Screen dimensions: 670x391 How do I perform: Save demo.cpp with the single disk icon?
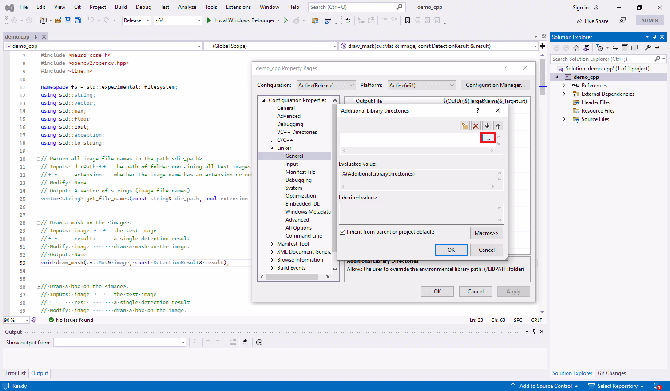pyautogui.click(x=68, y=20)
